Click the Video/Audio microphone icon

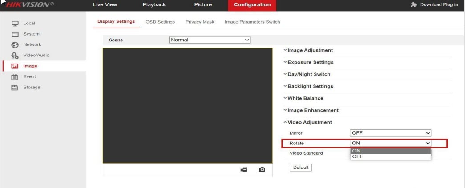(14, 56)
